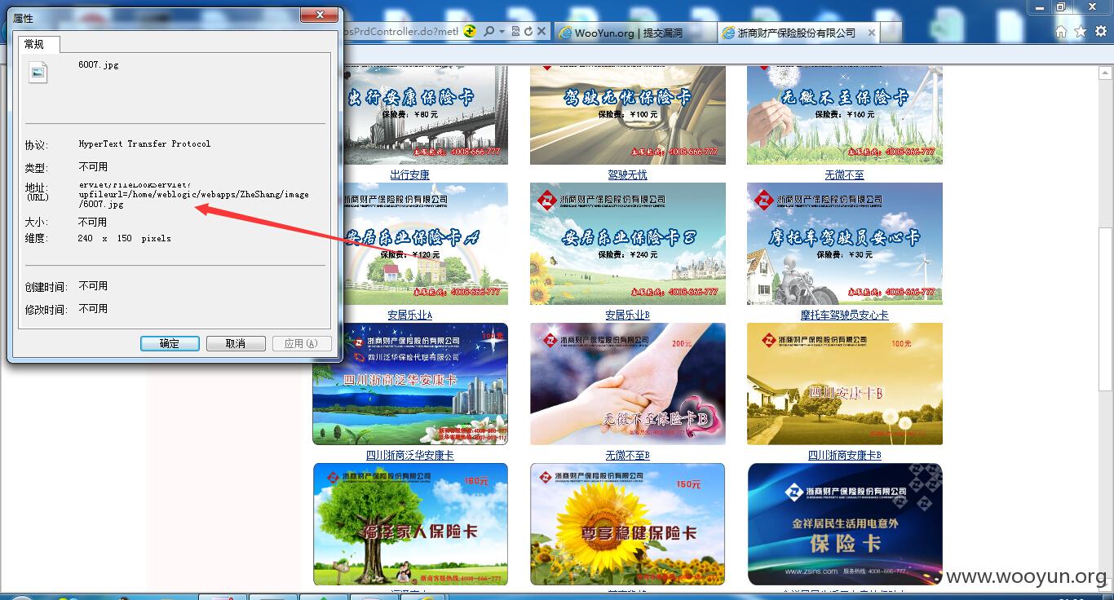
Task: Switch to WooYun.org 提交漏洞 tab
Action: click(x=636, y=33)
